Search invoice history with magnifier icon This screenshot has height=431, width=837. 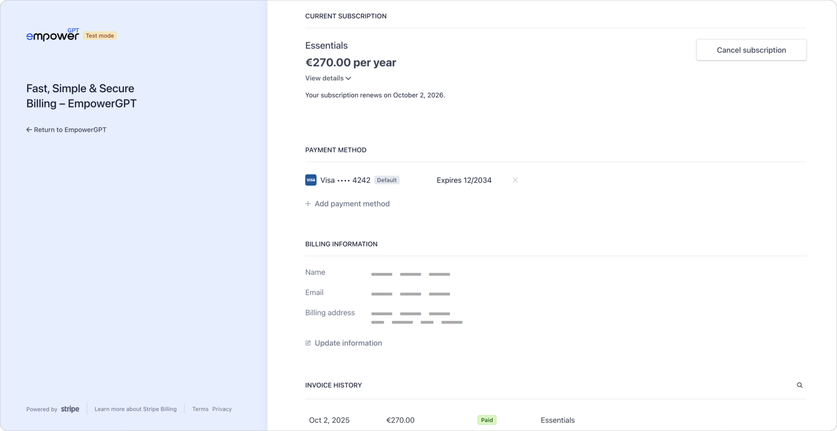(799, 385)
